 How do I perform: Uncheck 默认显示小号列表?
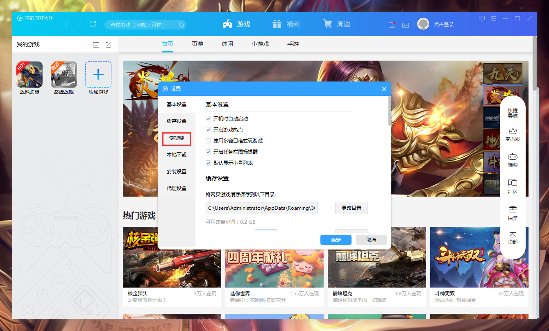pyautogui.click(x=209, y=163)
